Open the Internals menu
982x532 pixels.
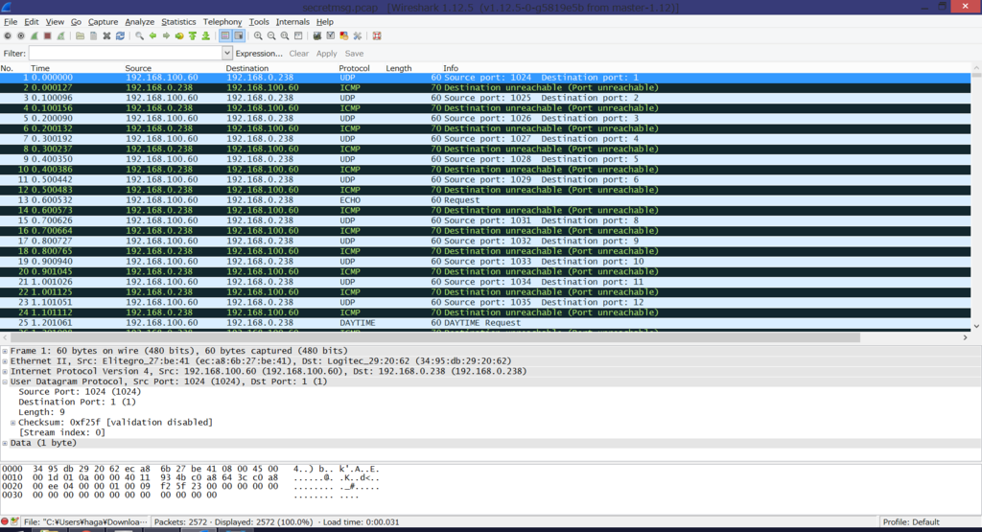click(292, 22)
